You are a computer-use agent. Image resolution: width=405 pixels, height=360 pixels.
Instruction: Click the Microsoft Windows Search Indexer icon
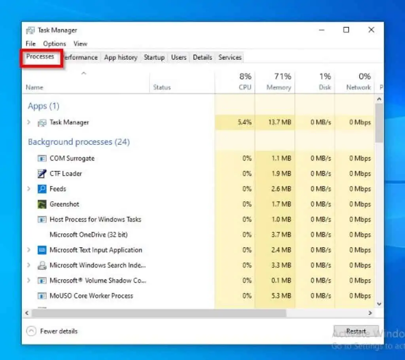coord(42,265)
